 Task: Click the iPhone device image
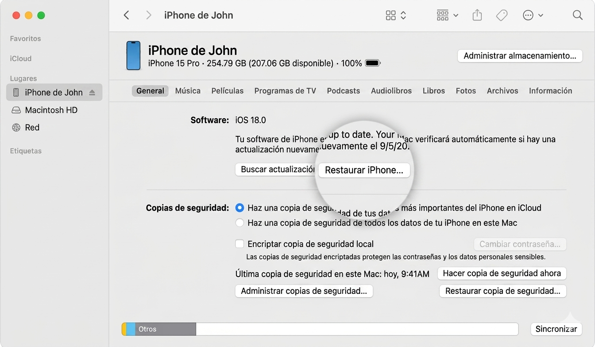tap(133, 56)
